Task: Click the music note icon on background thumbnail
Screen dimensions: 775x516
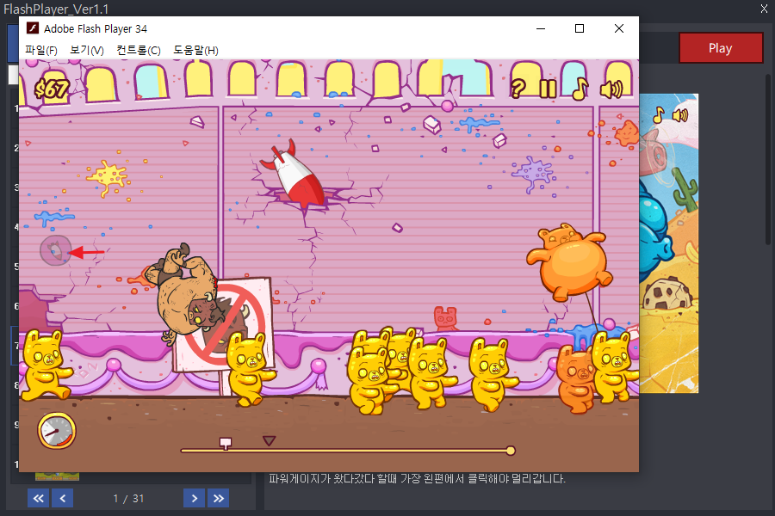Action: tap(658, 115)
